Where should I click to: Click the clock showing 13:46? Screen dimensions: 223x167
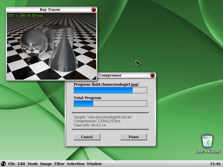pyautogui.click(x=215, y=164)
